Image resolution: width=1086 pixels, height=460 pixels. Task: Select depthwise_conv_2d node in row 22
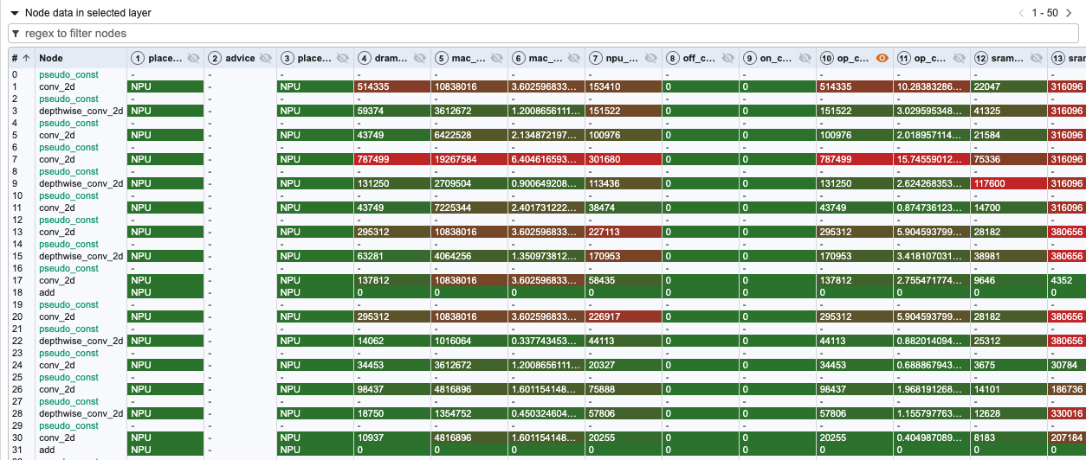81,341
